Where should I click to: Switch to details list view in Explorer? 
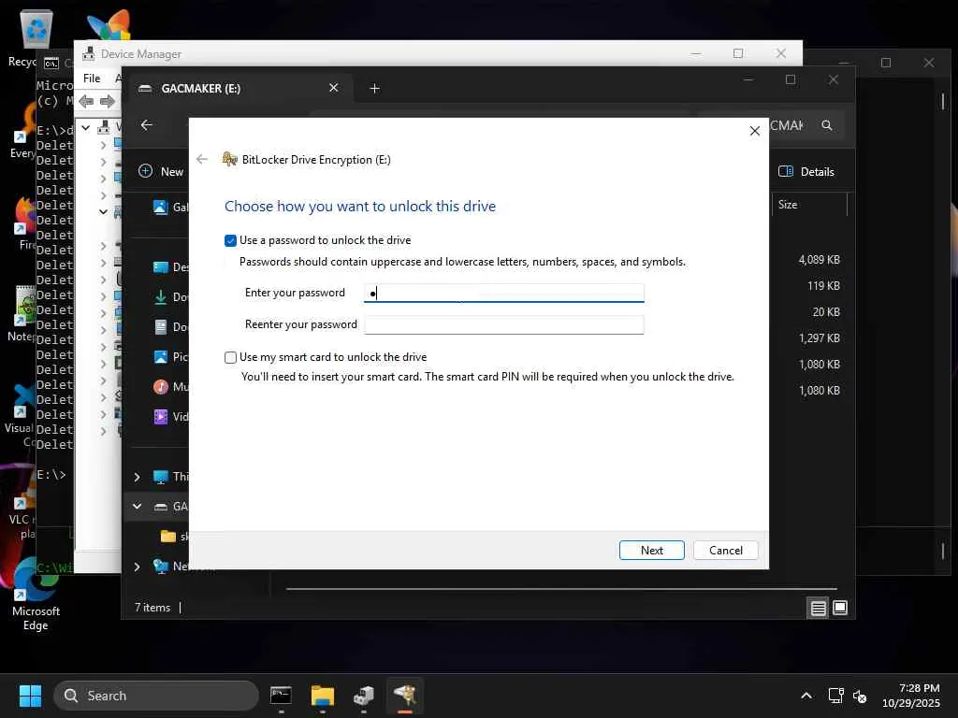click(x=818, y=608)
